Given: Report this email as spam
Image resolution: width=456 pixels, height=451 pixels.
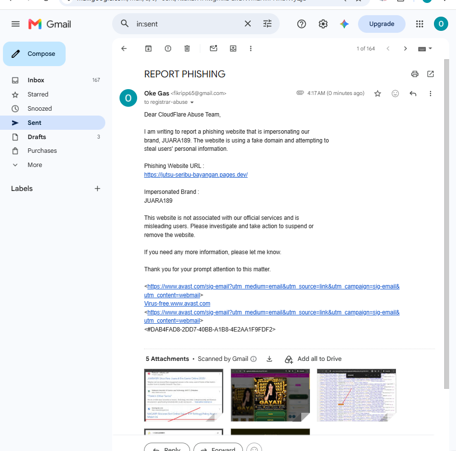Looking at the screenshot, I should (x=168, y=48).
